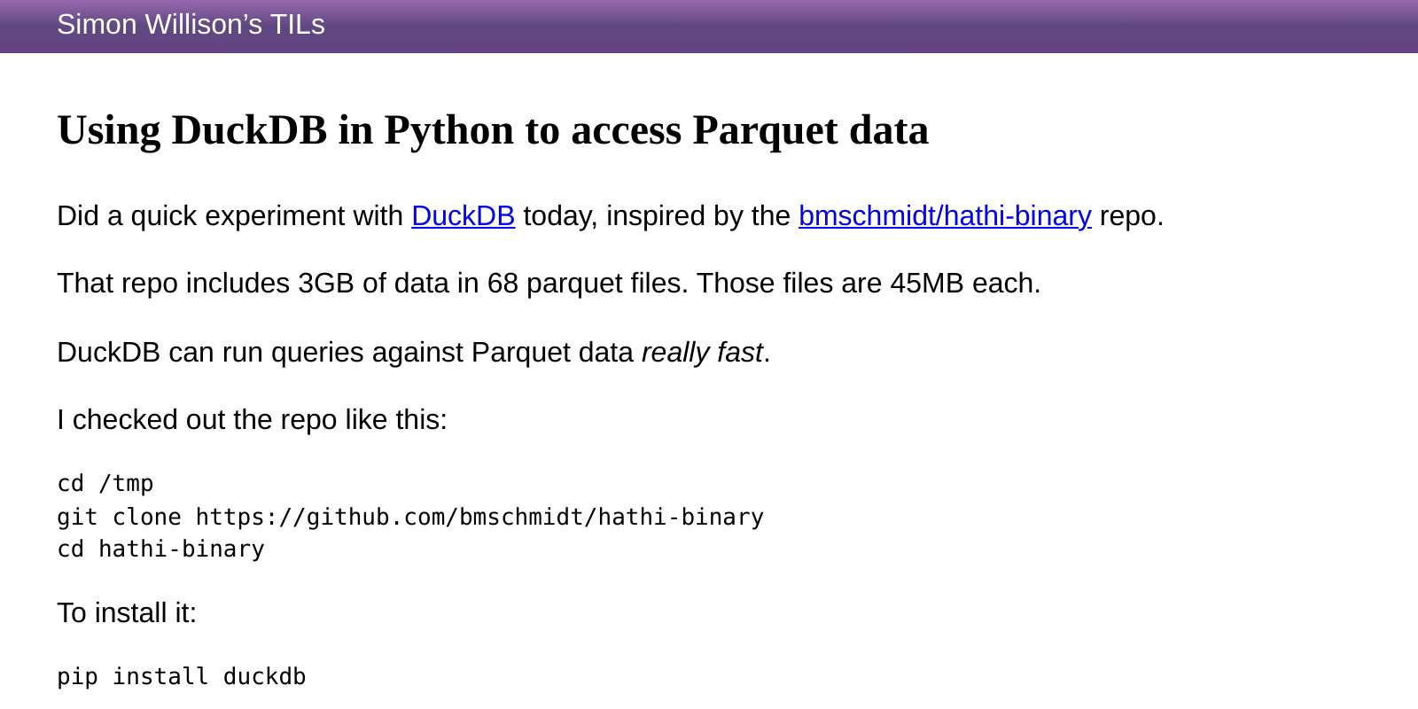The image size is (1418, 709).
Task: Select the paragraph mentioning 68 parquet files
Action: click(549, 284)
